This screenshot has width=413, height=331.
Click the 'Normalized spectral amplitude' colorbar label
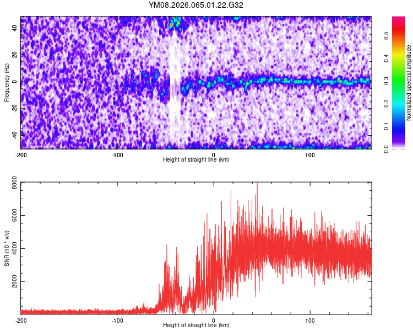tap(409, 83)
